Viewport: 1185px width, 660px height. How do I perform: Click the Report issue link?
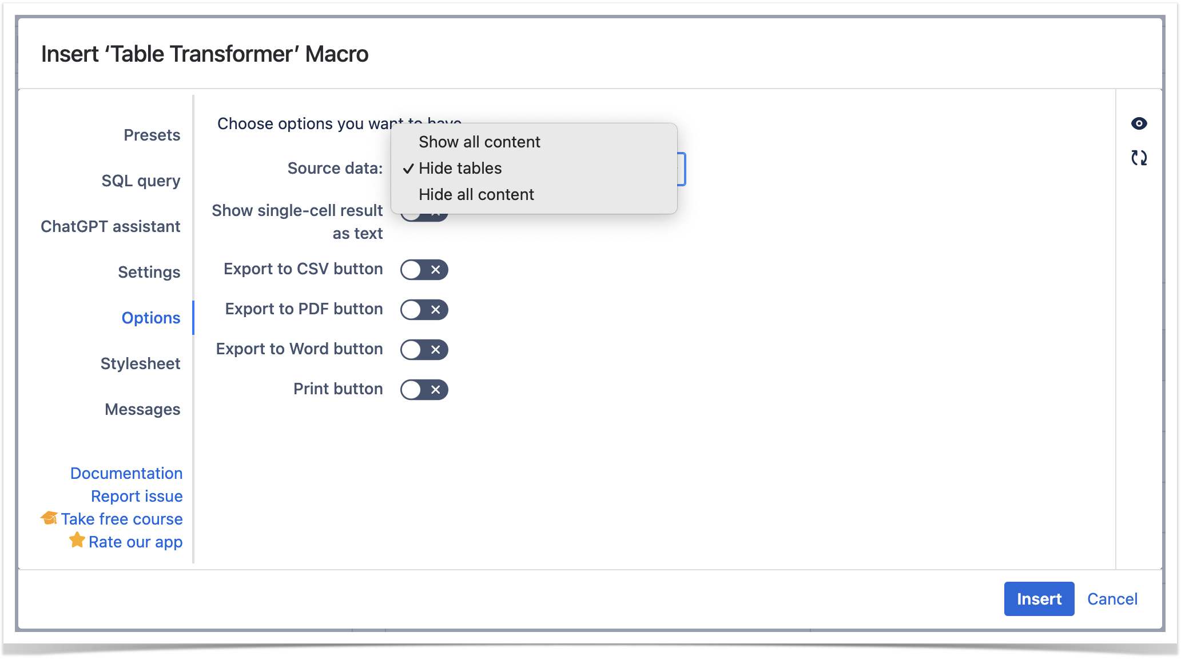point(137,496)
